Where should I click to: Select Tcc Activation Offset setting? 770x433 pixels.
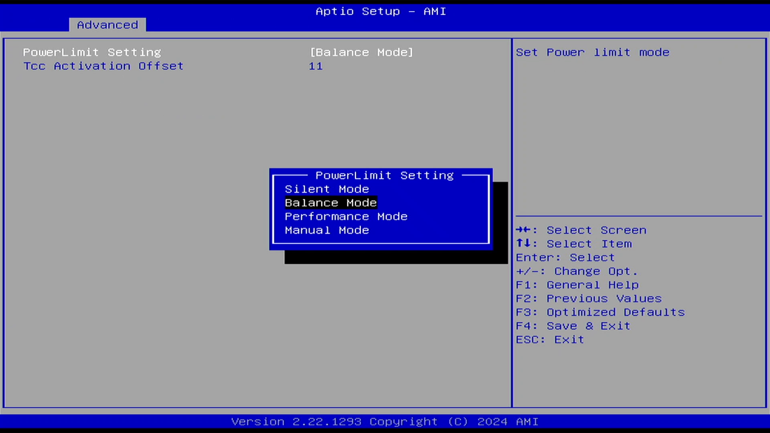click(x=103, y=66)
